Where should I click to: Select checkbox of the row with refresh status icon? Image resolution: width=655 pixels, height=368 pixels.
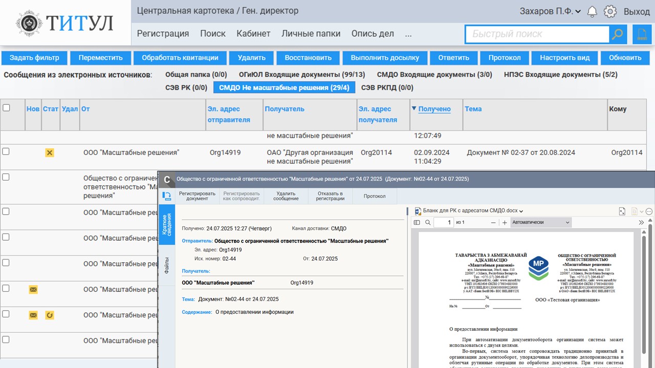click(x=6, y=314)
